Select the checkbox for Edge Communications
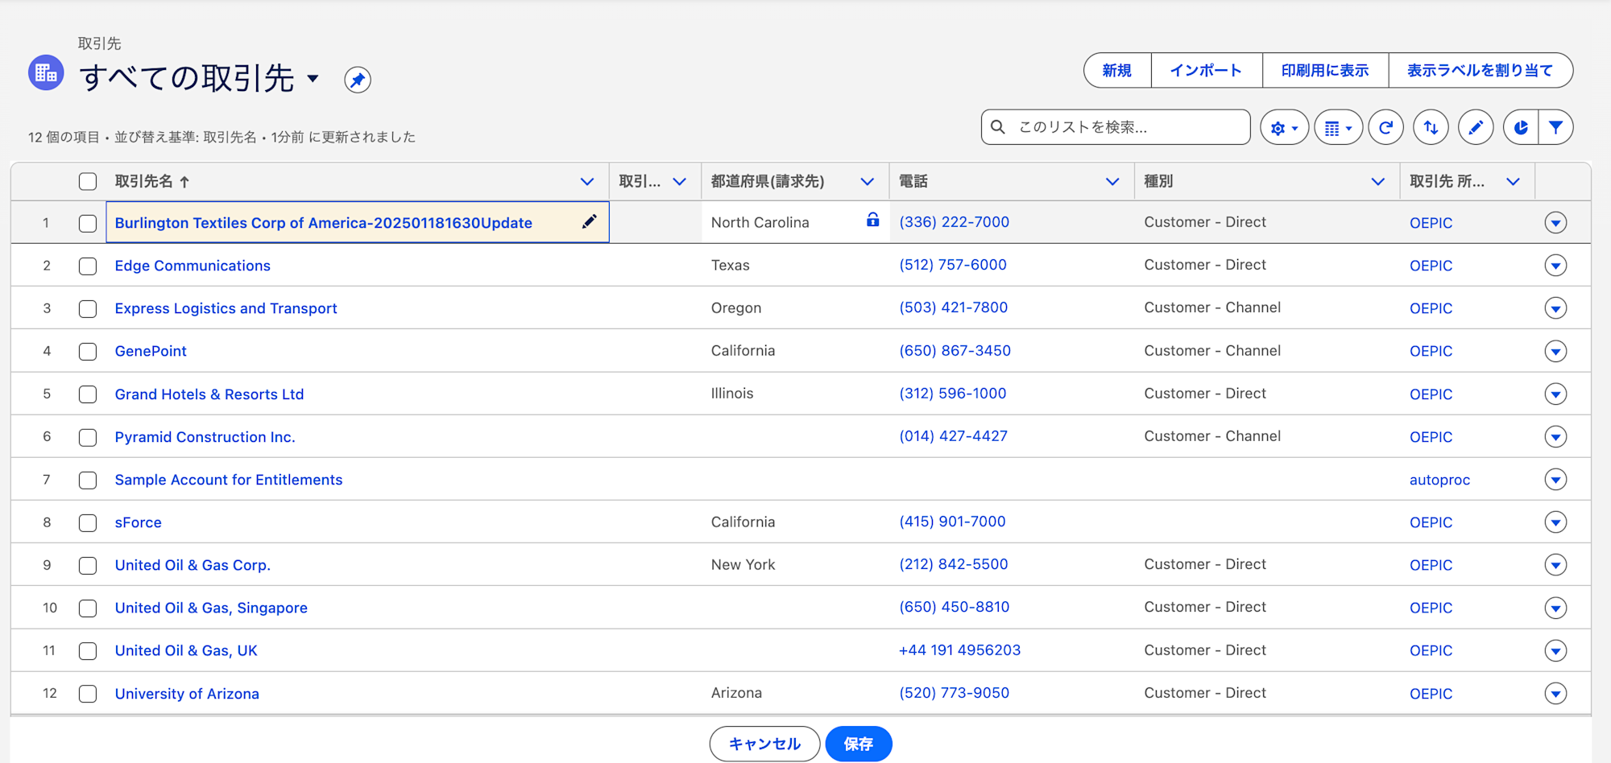This screenshot has width=1611, height=763. [x=88, y=266]
